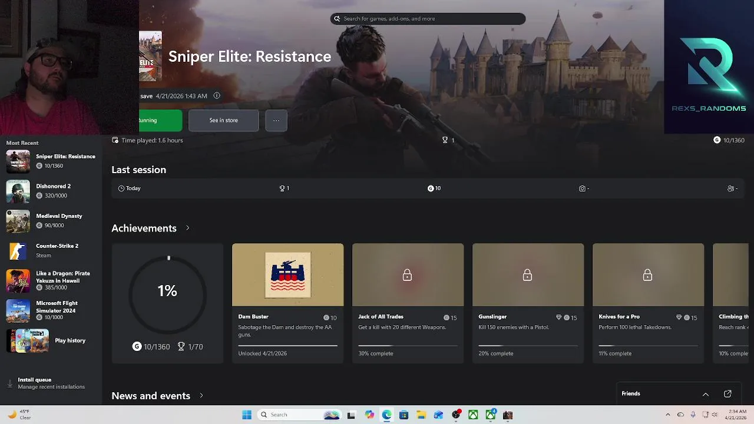The image size is (754, 424).
Task: Click Gunslinger 20% complete progress bar
Action: (x=528, y=346)
